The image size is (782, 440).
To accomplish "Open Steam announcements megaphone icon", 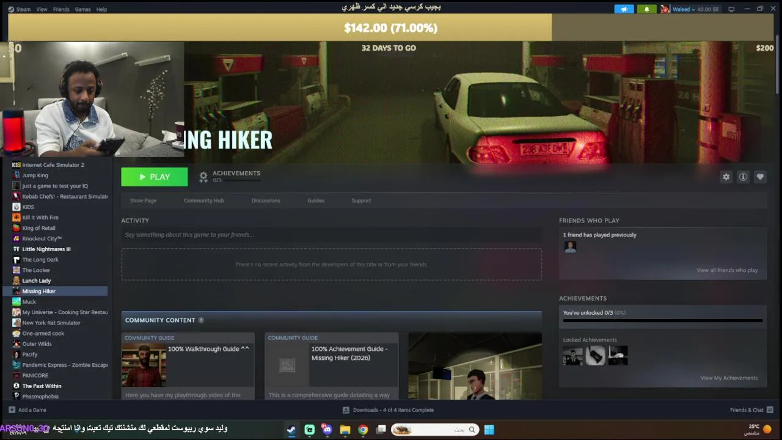I will 624,9.
